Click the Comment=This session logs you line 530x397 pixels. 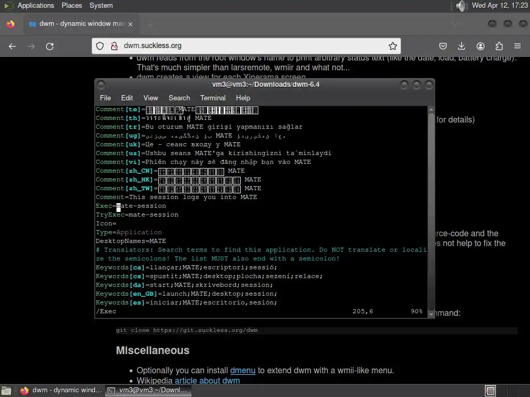pyautogui.click(x=176, y=197)
